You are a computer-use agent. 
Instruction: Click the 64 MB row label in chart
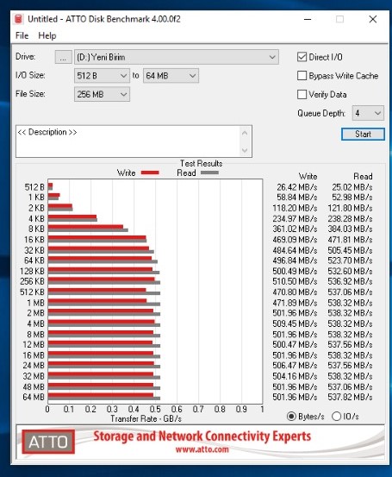[x=34, y=397]
